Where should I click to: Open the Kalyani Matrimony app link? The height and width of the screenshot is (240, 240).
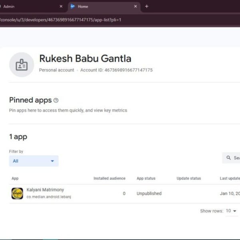point(45,190)
